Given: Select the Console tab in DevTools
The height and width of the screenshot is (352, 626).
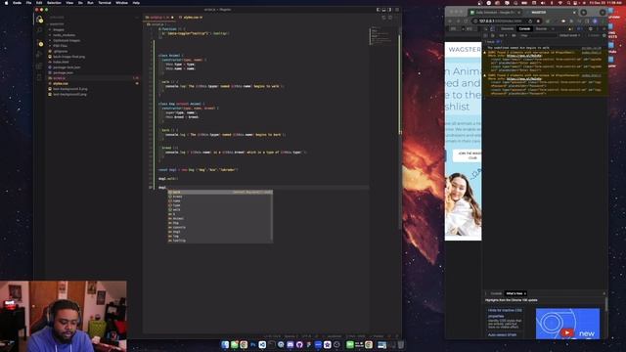Looking at the screenshot, I should point(524,28).
